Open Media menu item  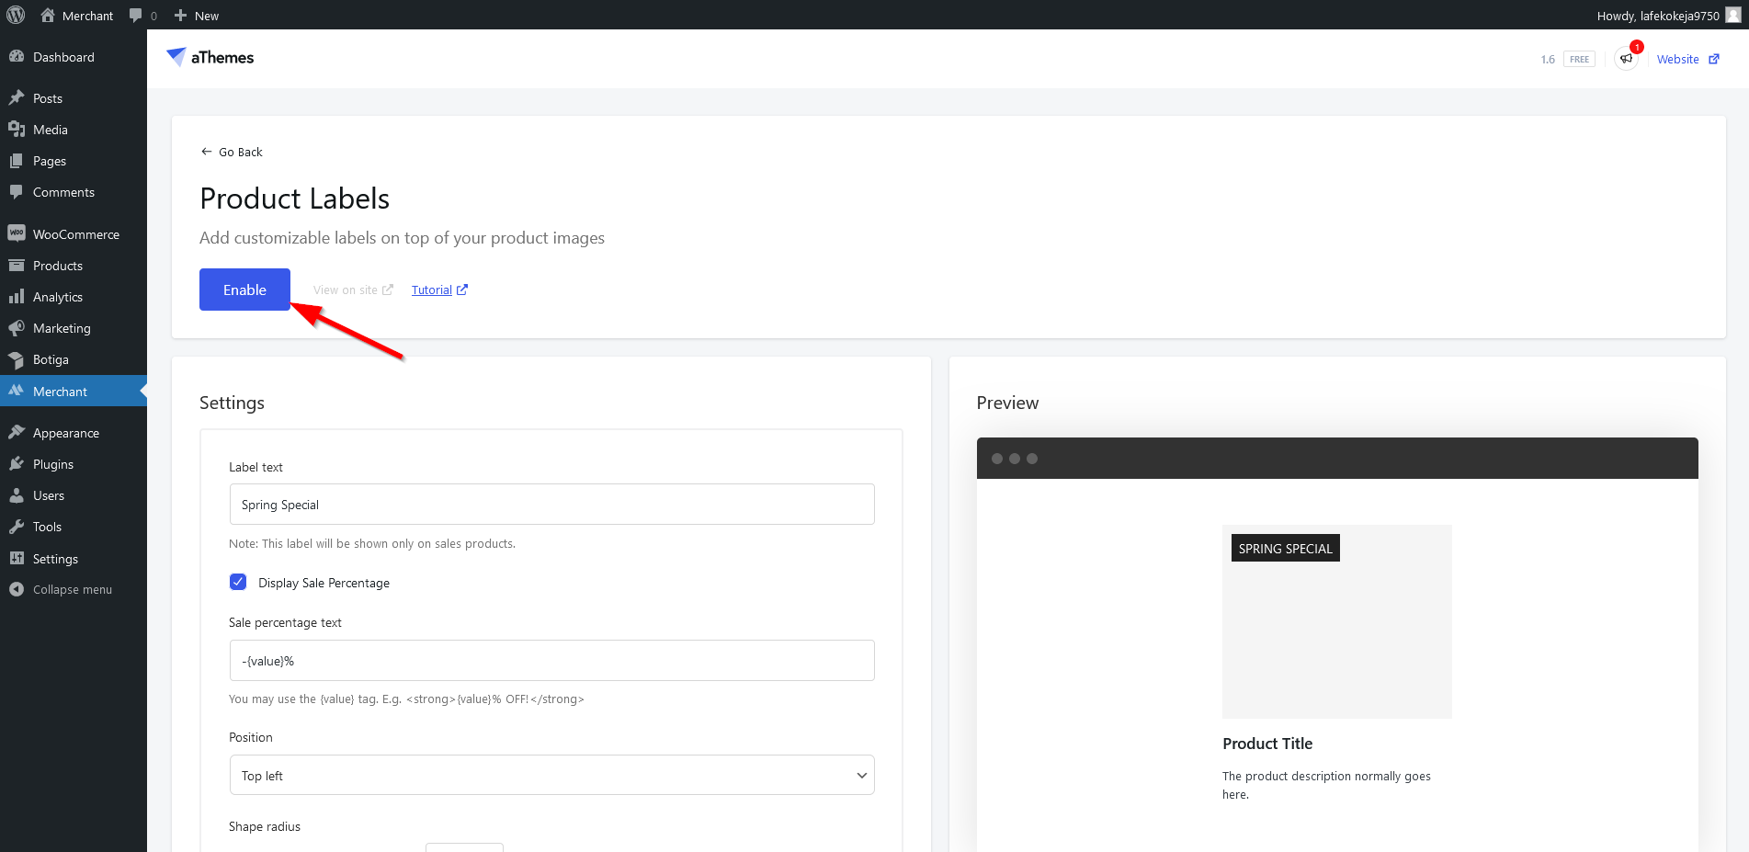74,130
